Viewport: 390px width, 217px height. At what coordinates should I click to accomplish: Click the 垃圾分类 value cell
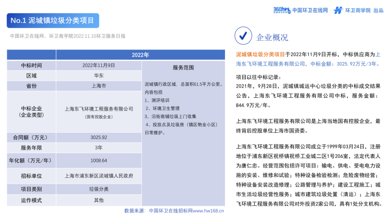(x=99, y=189)
